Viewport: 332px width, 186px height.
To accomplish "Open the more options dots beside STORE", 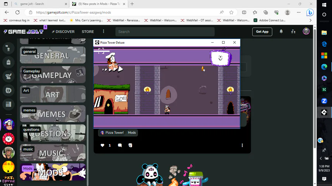I will (103, 31).
